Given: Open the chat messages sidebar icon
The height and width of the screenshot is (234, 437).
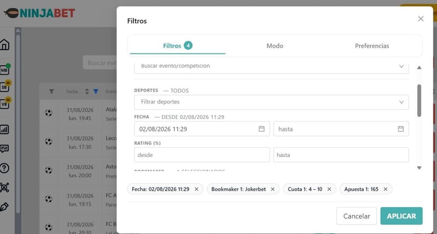Looking at the screenshot, I should (x=5, y=149).
